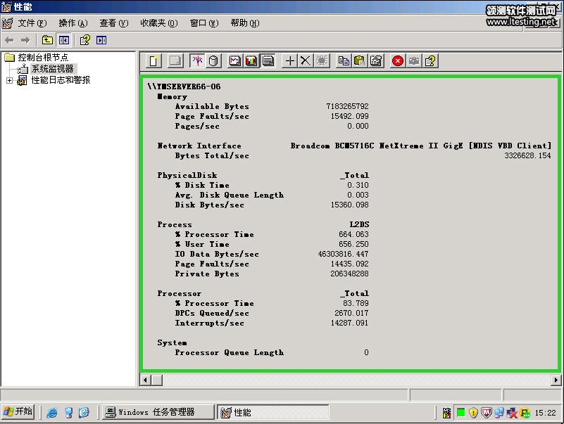Click the horizontal scrollbar left arrow
Screen dimensions: 564x424
146,380
